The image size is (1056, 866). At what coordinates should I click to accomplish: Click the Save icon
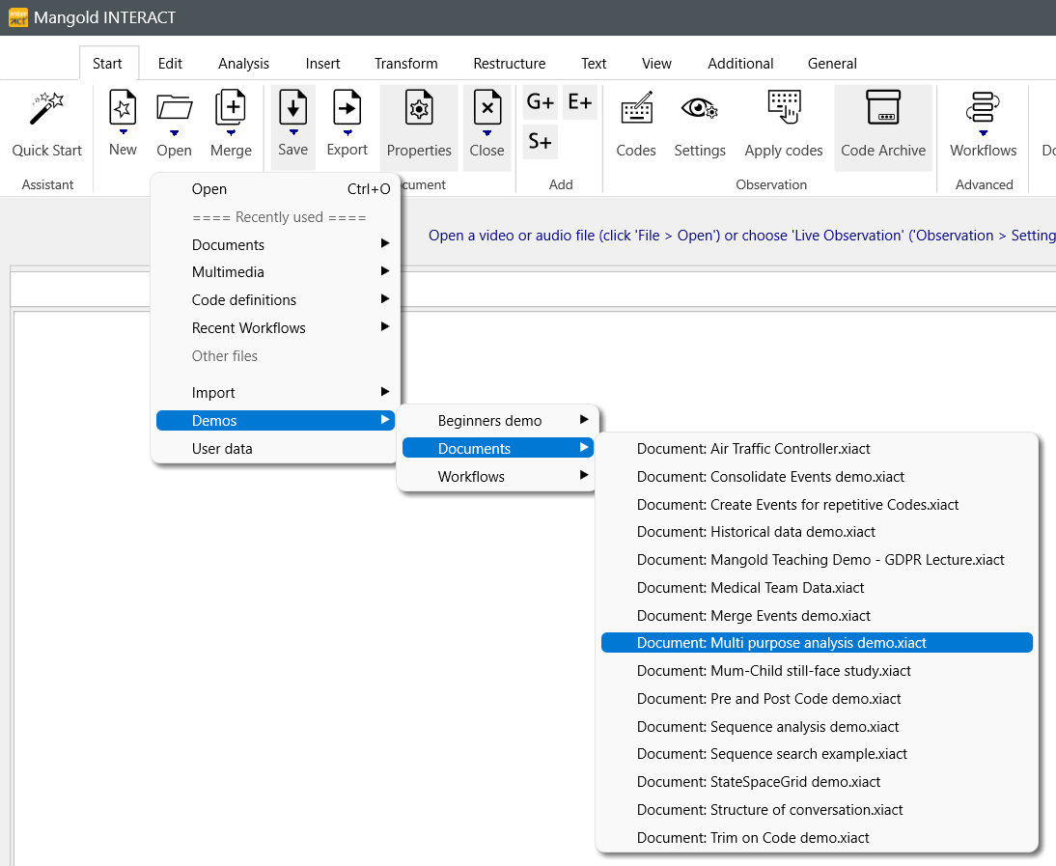(293, 107)
